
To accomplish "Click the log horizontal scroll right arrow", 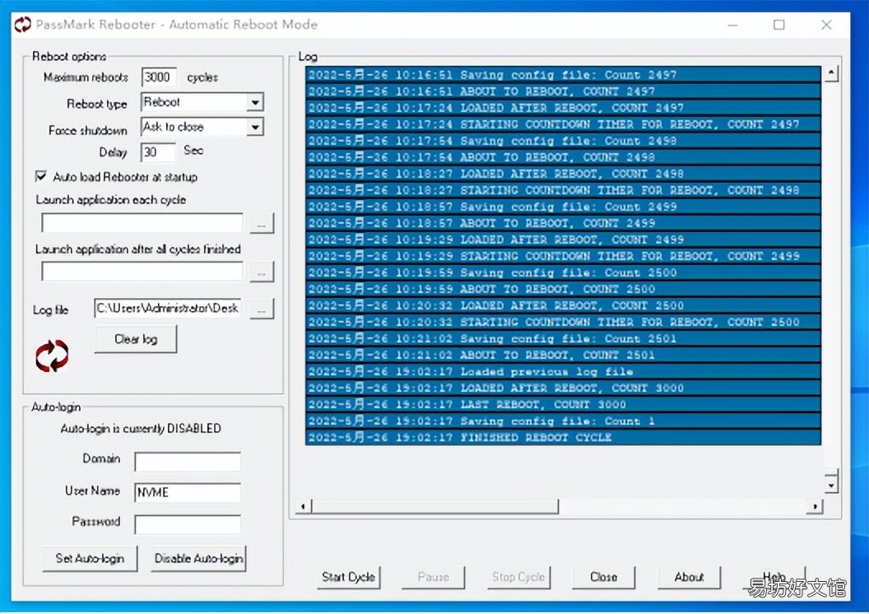I will point(815,506).
